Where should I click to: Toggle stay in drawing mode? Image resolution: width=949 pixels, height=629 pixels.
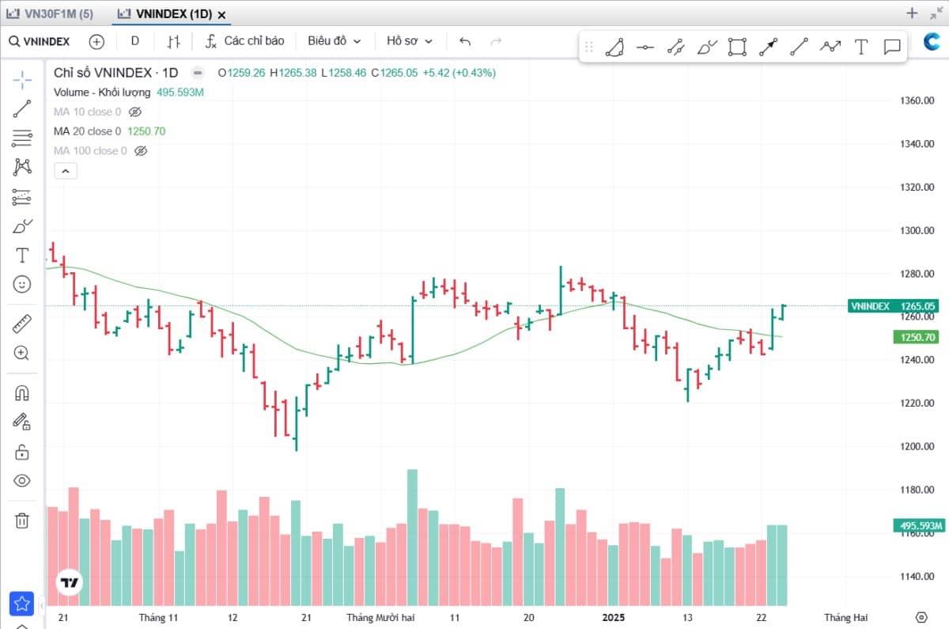[22, 422]
